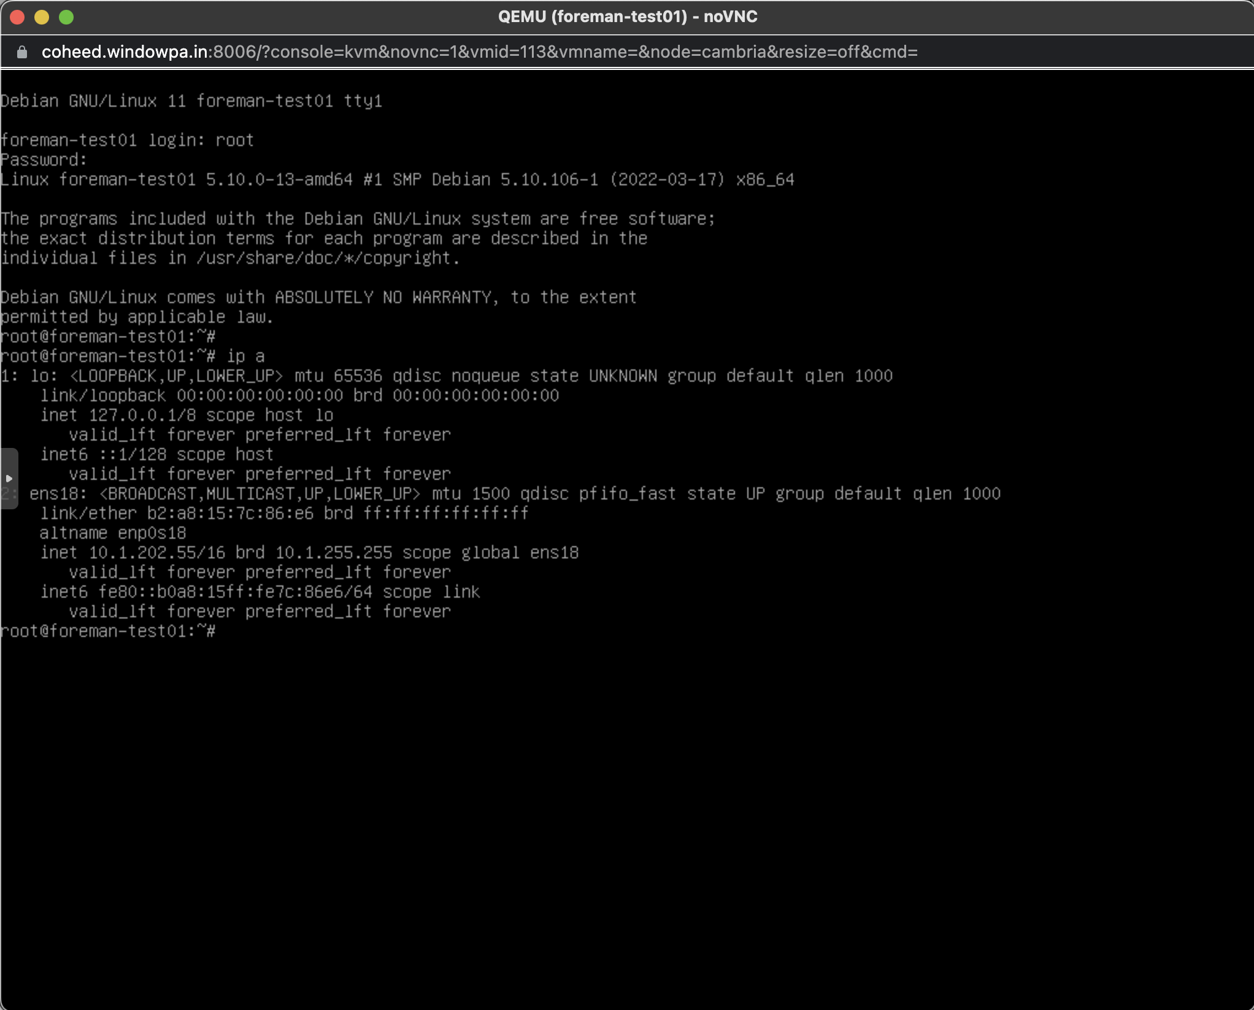Click the Password: prompt line
Viewport: 1254px width, 1010px height.
click(x=44, y=160)
